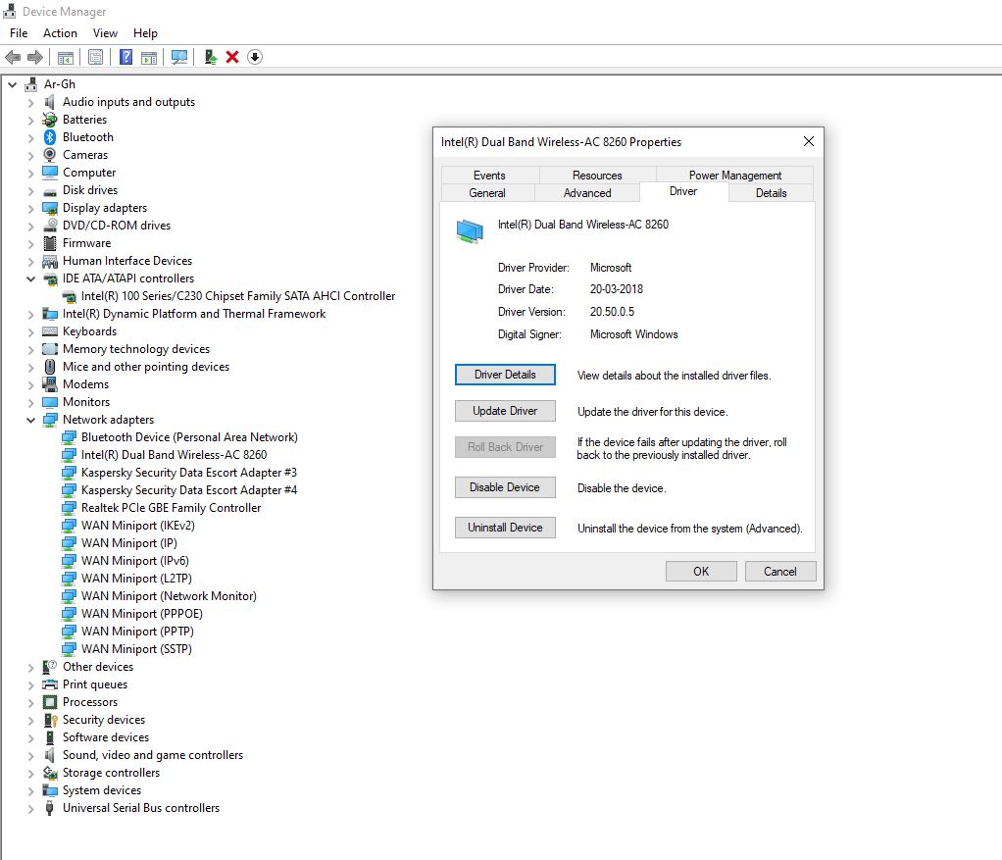Click the Uninstall Device button
The height and width of the screenshot is (860, 1002).
505,528
